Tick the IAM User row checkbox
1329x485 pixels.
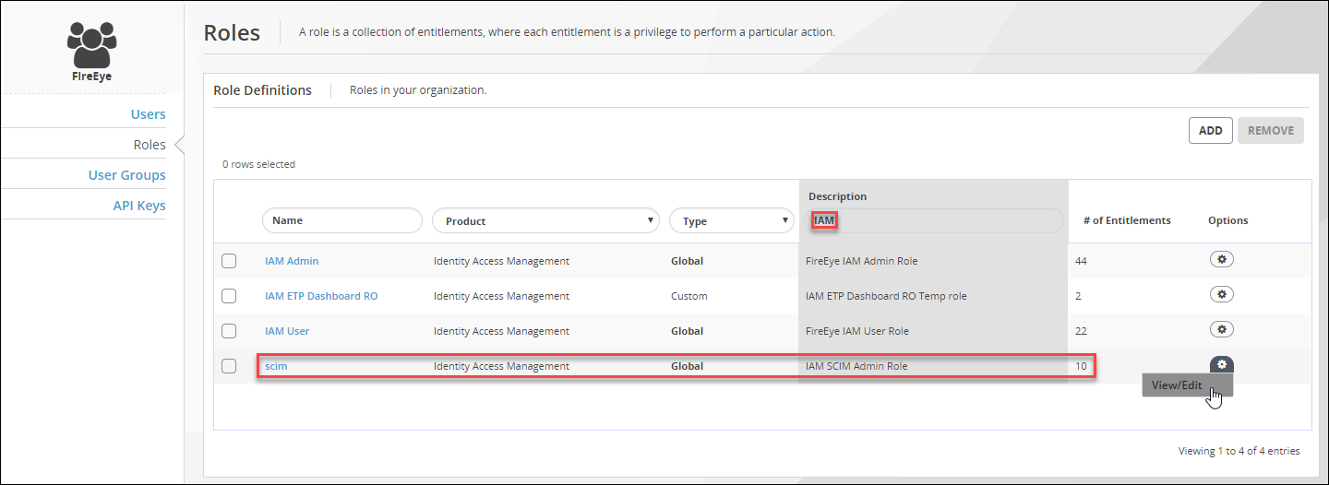(x=229, y=331)
